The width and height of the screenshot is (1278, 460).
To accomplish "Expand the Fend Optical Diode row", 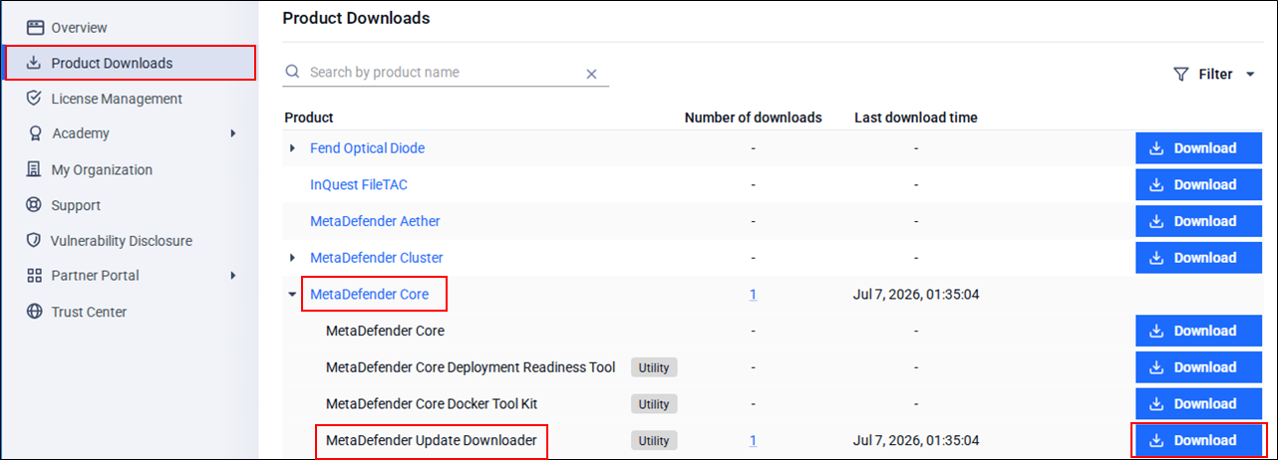I will (x=292, y=148).
